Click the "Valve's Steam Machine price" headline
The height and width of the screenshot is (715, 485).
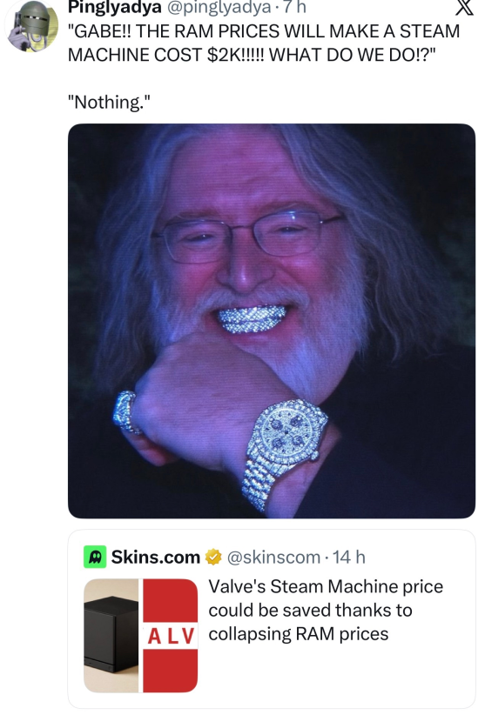(326, 586)
